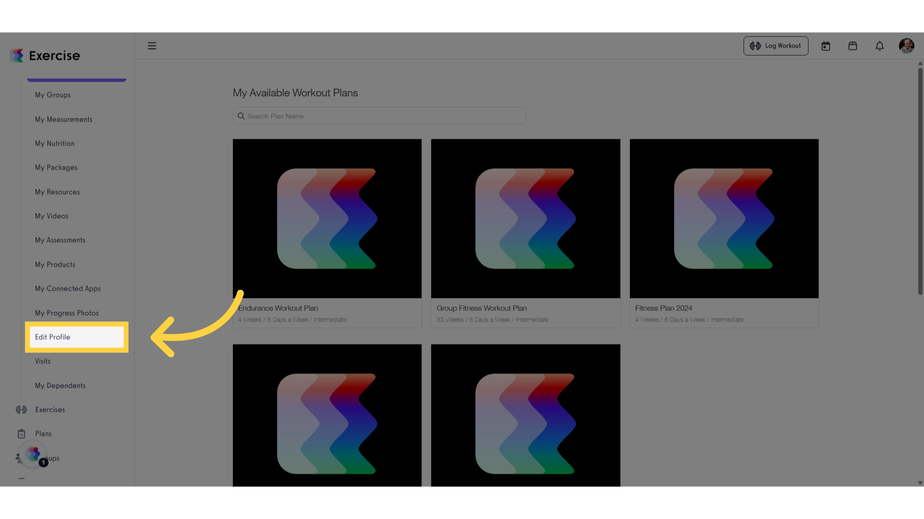Open the Endurance Workout Plan thumbnail
Viewport: 924px width, 519px height.
[327, 219]
